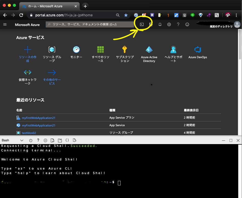This screenshot has width=242, height=198.
Task: Open the Virtual Networks service
Action: tap(28, 72)
